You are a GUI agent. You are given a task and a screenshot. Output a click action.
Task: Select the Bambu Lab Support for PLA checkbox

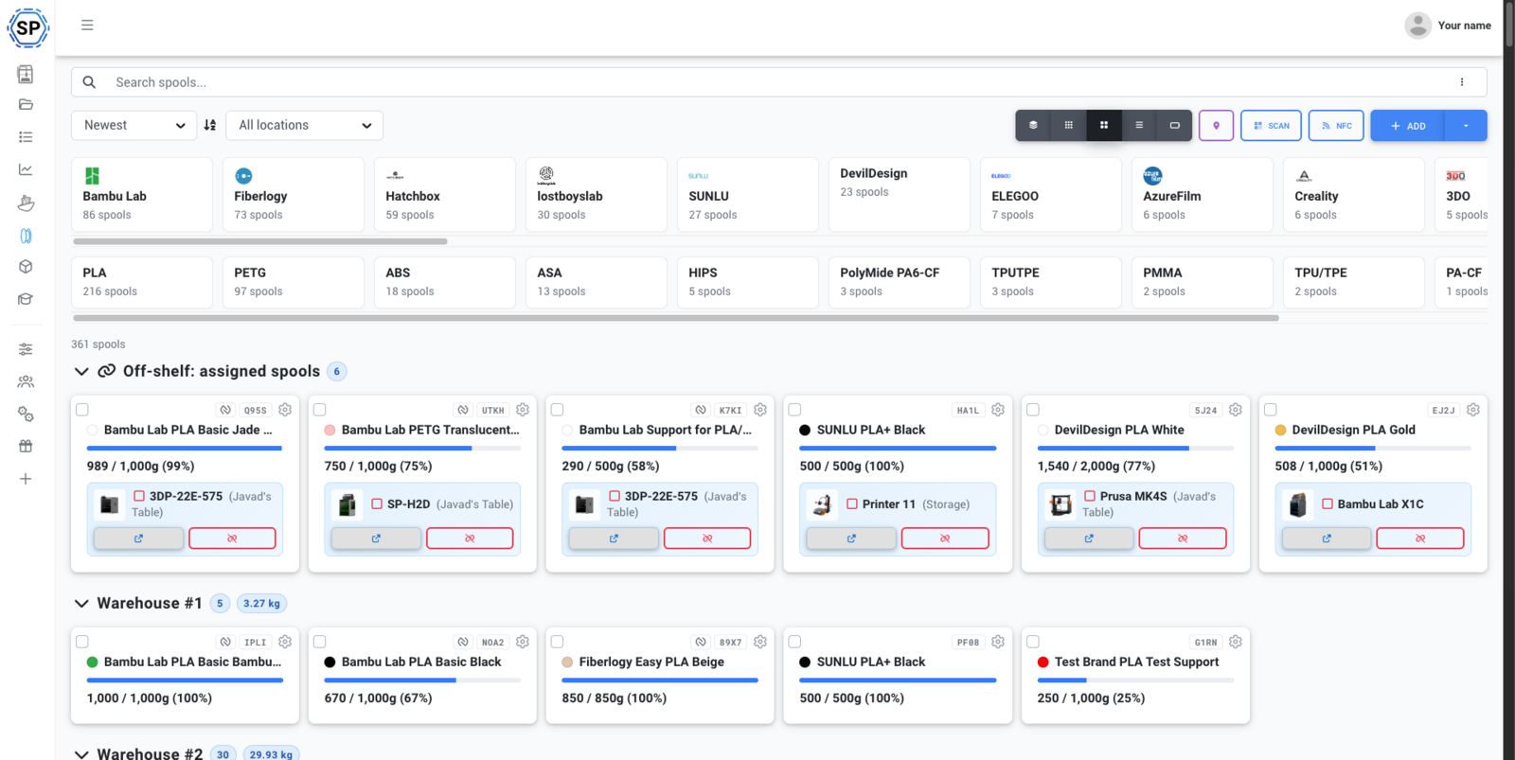tap(558, 410)
